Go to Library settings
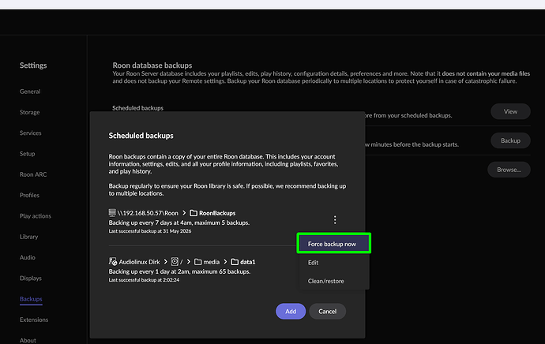This screenshot has width=545, height=344. pos(29,237)
